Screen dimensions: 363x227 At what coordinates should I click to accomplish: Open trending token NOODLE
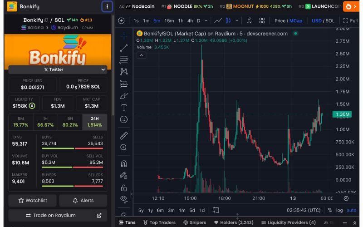(x=187, y=6)
